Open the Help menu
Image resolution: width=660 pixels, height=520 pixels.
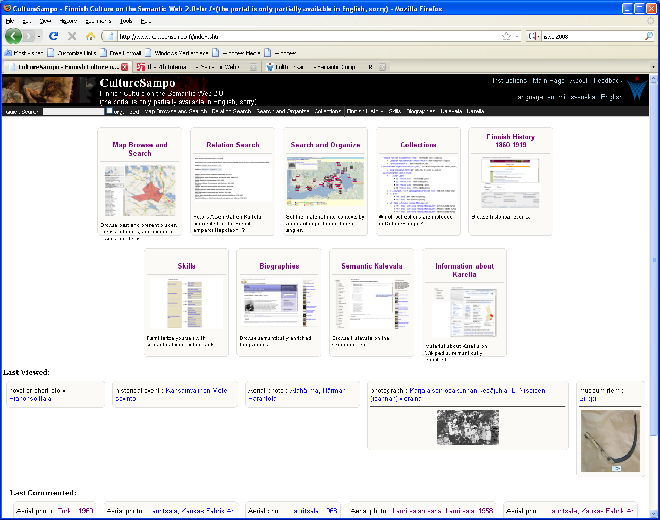point(146,21)
